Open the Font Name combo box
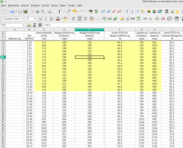Viewport: 183px width, 148px height. 13,19
